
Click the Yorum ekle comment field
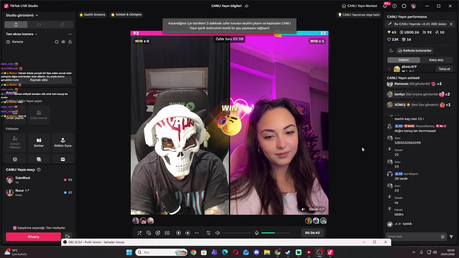pos(412,236)
